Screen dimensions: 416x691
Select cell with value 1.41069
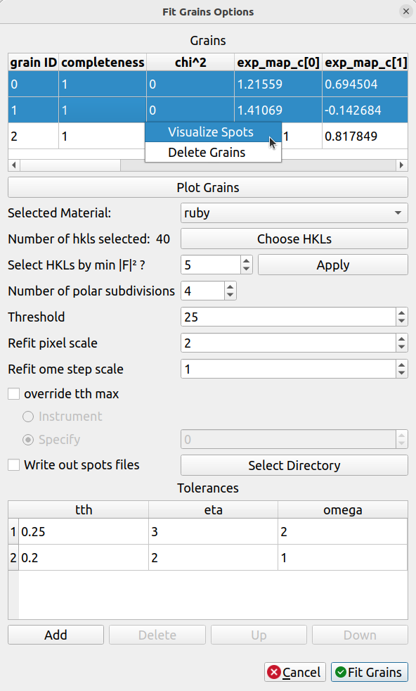tap(278, 110)
